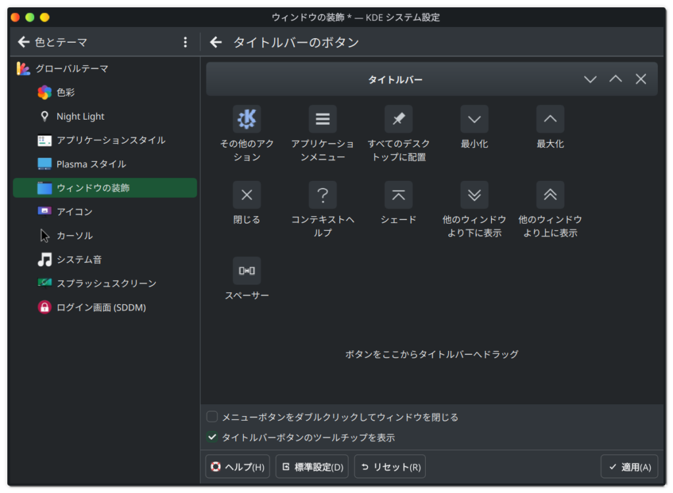The height and width of the screenshot is (493, 673).
Task: Click the 閉じる X icon in button palette
Action: click(247, 195)
